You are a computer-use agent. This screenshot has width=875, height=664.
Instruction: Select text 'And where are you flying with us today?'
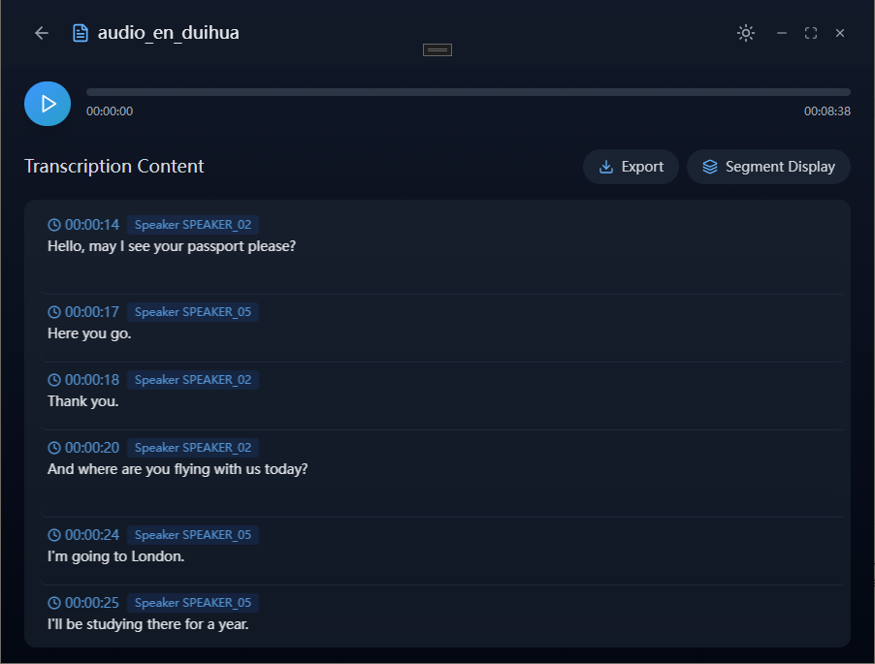[x=178, y=469]
